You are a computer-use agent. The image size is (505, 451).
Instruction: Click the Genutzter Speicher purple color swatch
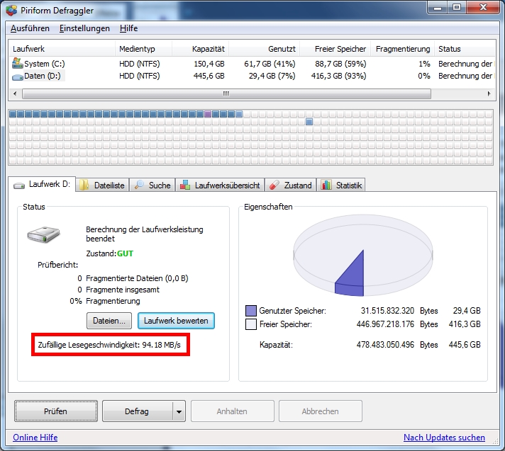[251, 311]
